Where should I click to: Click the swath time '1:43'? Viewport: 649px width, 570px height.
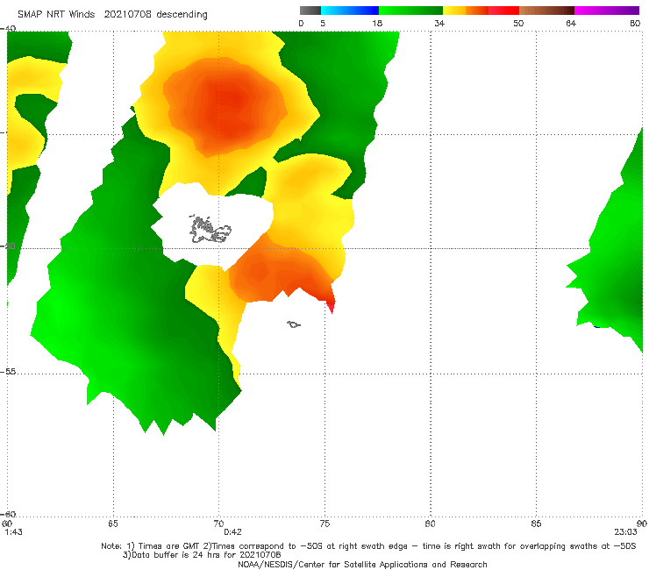tap(14, 532)
